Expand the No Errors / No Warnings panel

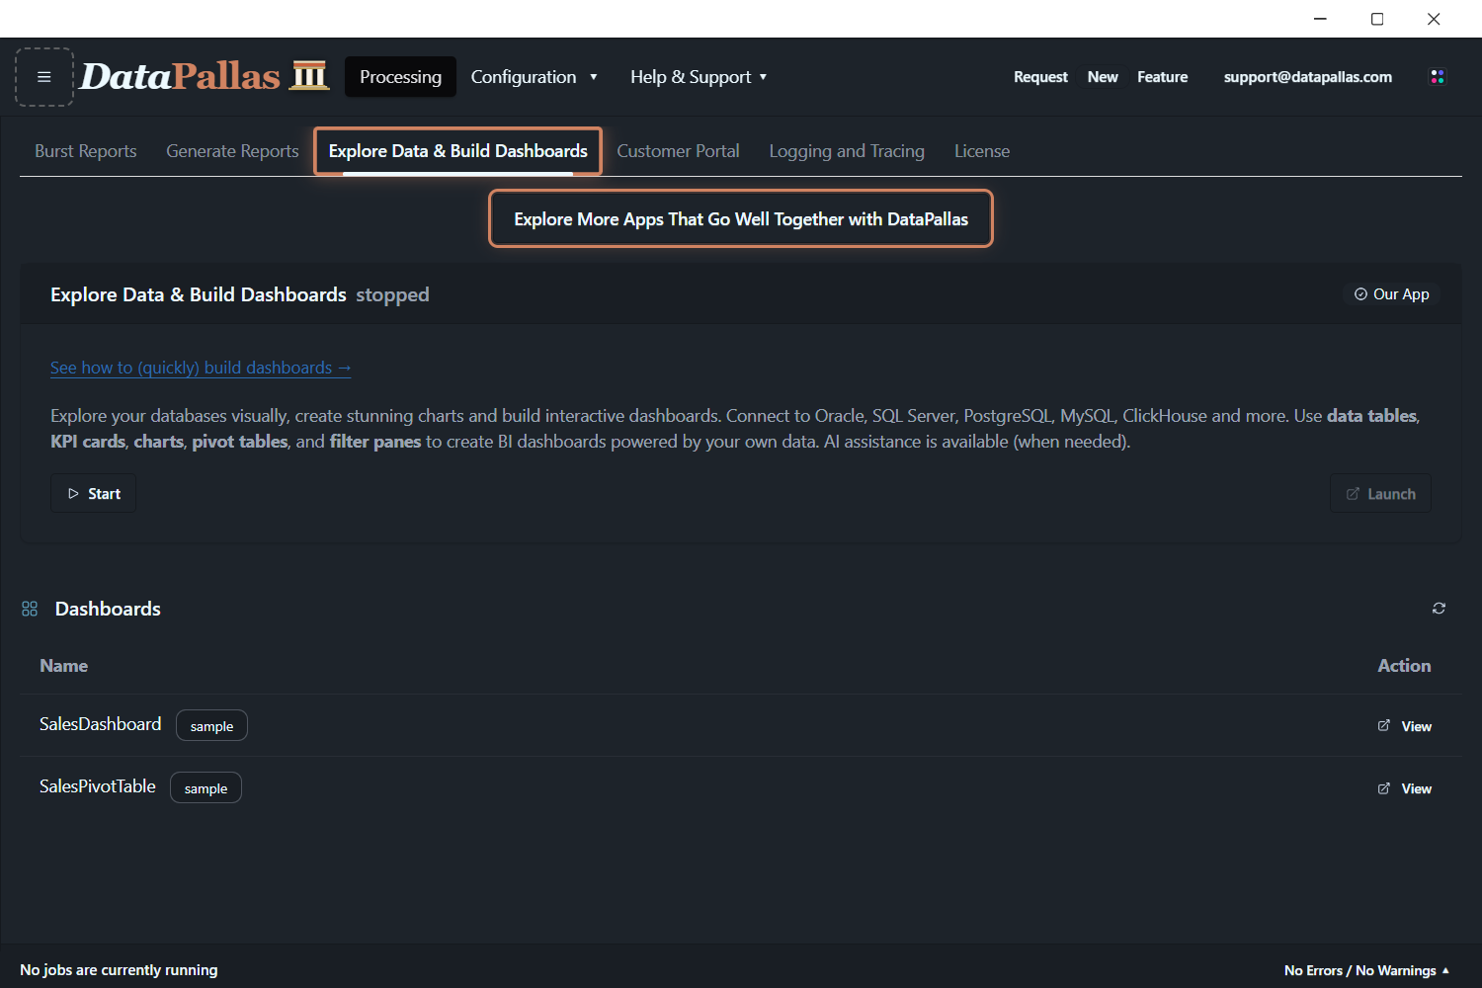coord(1366,970)
